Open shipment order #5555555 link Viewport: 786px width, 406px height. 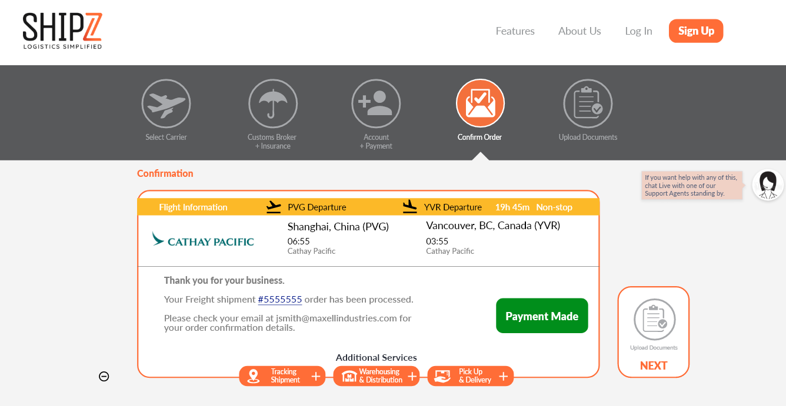(280, 300)
